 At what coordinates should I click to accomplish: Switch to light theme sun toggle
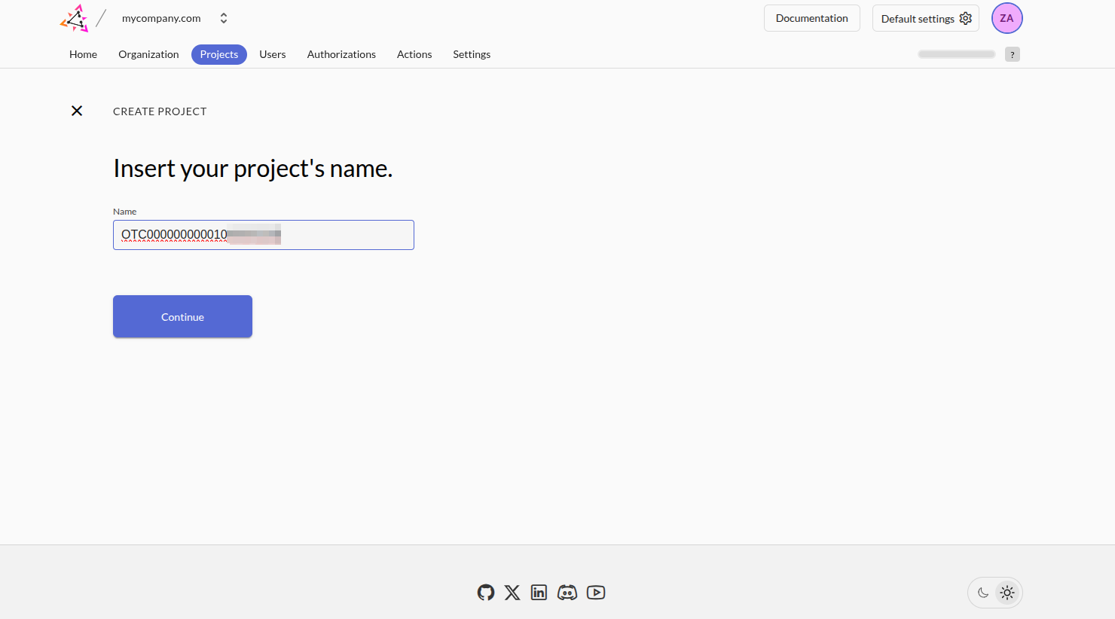(x=1007, y=593)
